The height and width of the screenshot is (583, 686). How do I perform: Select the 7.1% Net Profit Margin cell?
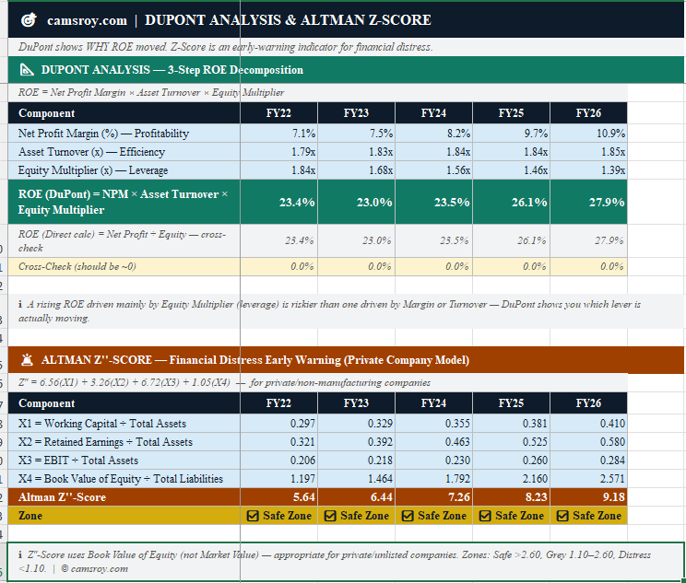pyautogui.click(x=278, y=134)
